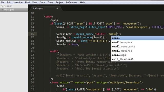Viewport: 164px width, 92px height.
Task: Choose the 'emailLoga' autocomplete suggestion
Action: [138, 55]
